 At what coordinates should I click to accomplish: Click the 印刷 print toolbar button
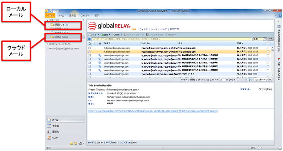[x=116, y=35]
